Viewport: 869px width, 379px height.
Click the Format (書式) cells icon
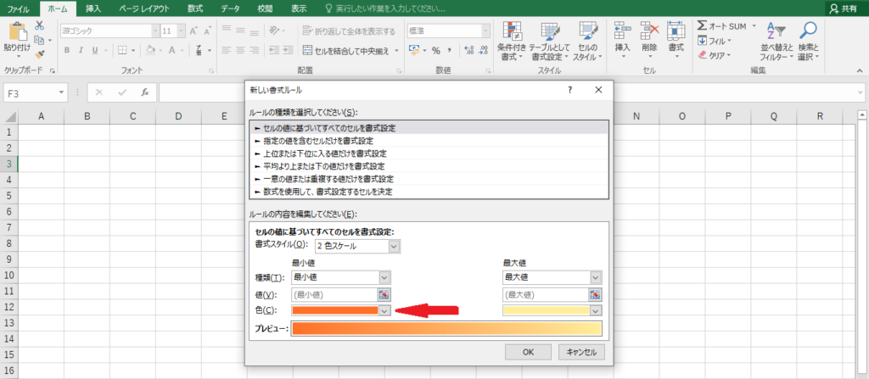pos(676,30)
